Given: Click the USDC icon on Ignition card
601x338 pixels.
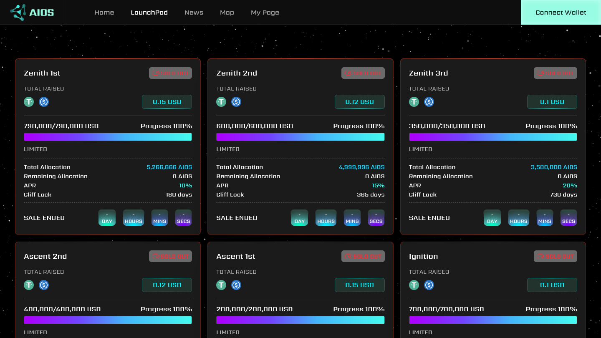Looking at the screenshot, I should click(429, 285).
